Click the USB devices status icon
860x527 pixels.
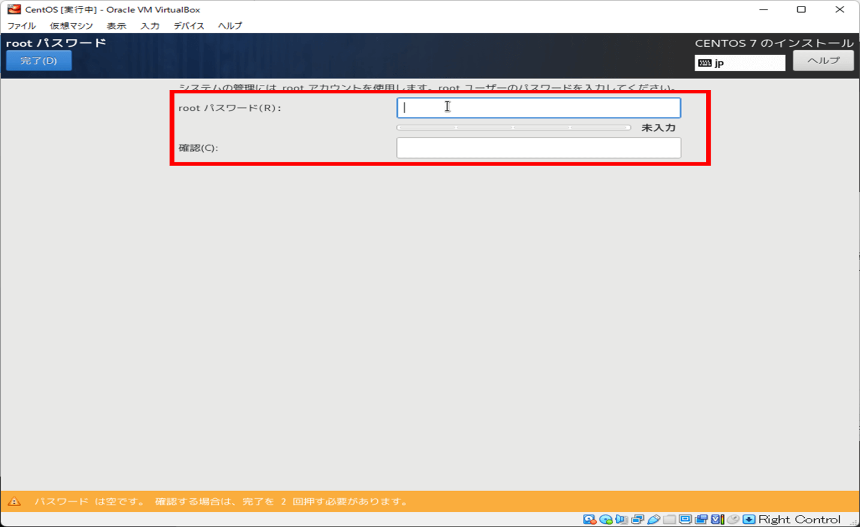tap(653, 519)
